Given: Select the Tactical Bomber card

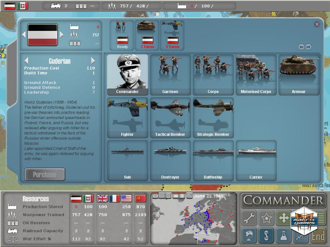Looking at the screenshot, I should click(170, 118).
